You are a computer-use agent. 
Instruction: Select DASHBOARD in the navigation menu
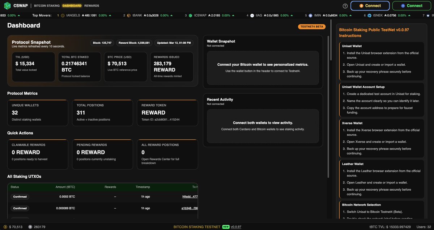click(x=72, y=6)
